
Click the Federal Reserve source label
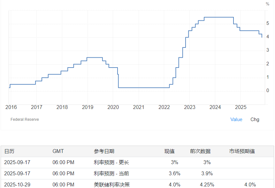point(25,119)
